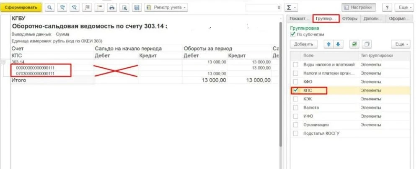Screen dimensions: 419x169
Task: Check all fields icon
Action: tap(354, 44)
